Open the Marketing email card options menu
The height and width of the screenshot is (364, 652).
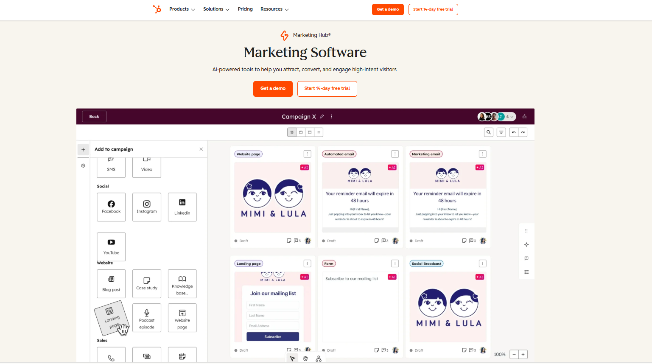(482, 154)
